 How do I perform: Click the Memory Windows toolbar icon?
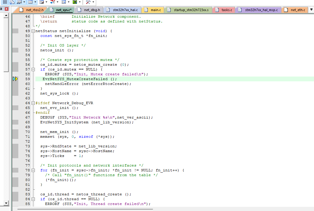[x=31, y=2]
